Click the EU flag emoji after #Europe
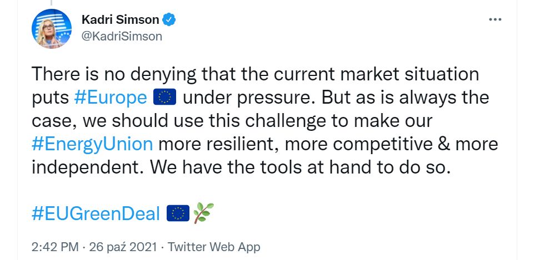This screenshot has width=540, height=260. click(x=164, y=98)
